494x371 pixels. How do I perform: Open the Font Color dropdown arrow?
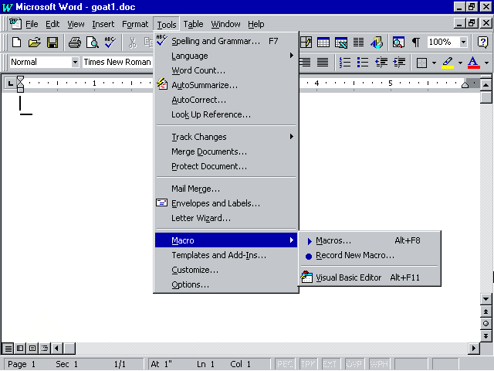(x=487, y=63)
